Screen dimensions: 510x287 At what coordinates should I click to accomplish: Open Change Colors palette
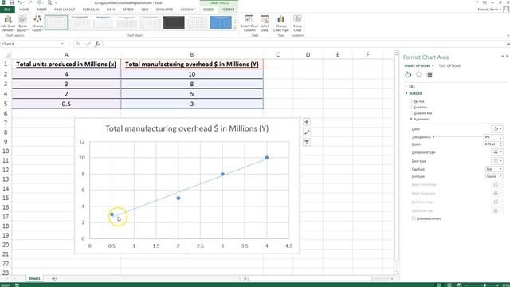(x=37, y=23)
